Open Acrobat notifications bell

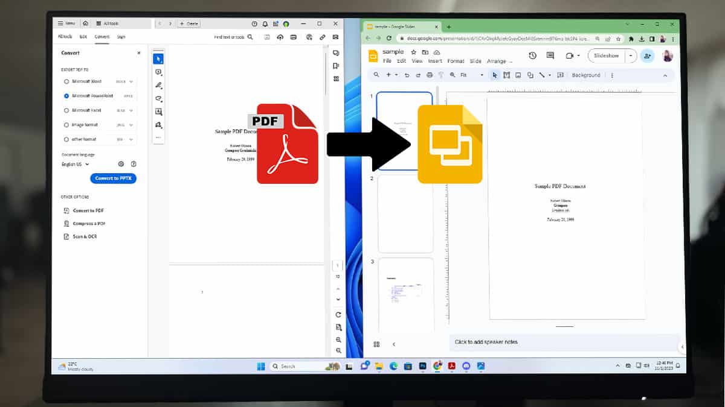pyautogui.click(x=265, y=24)
